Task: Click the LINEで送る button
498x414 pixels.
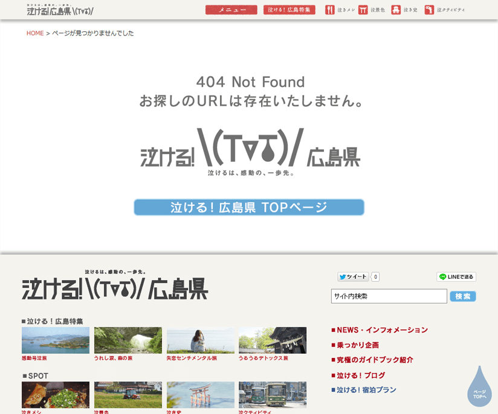Action: click(x=456, y=277)
